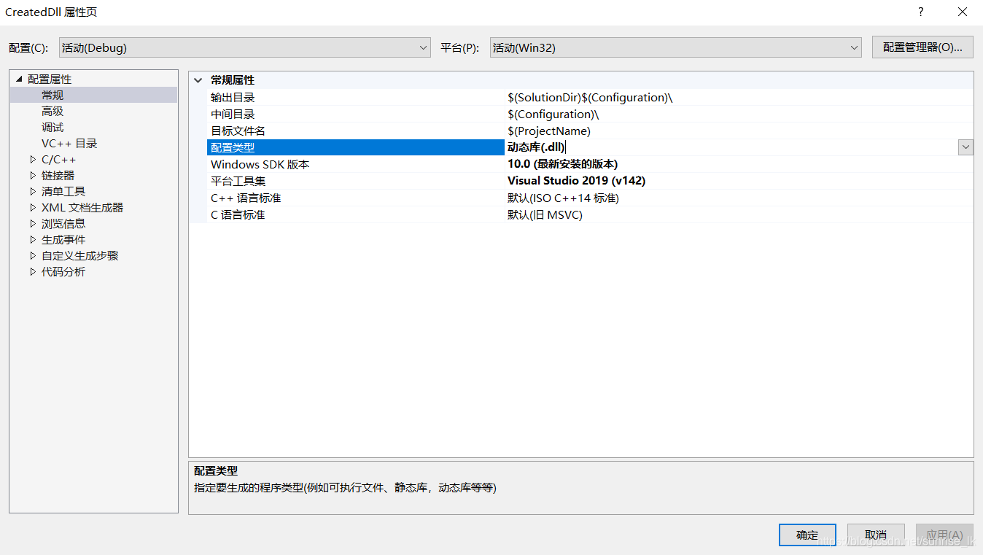The width and height of the screenshot is (983, 555).
Task: Select the C/C++ tree item label
Action: pyautogui.click(x=58, y=159)
